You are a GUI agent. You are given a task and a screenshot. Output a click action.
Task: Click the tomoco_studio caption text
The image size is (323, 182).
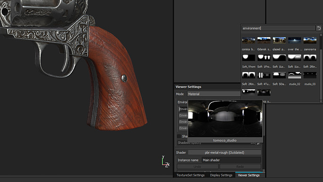click(225, 141)
